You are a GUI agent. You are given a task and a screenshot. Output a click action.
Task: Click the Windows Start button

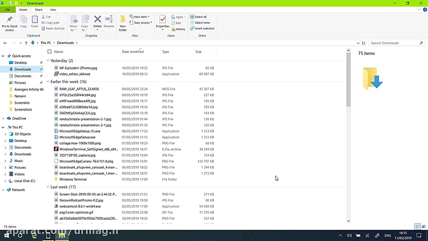[x=6, y=236]
